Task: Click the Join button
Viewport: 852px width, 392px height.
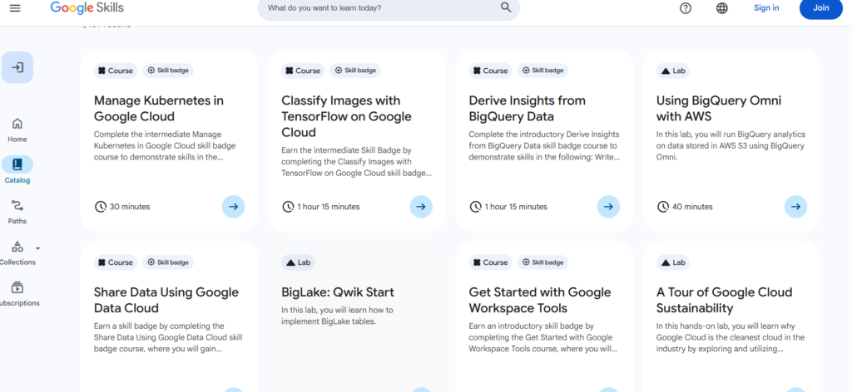Action: click(x=821, y=7)
